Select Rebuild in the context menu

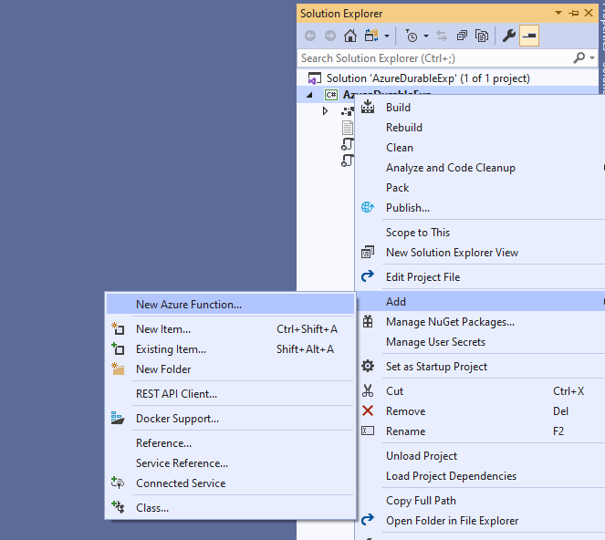click(x=404, y=128)
